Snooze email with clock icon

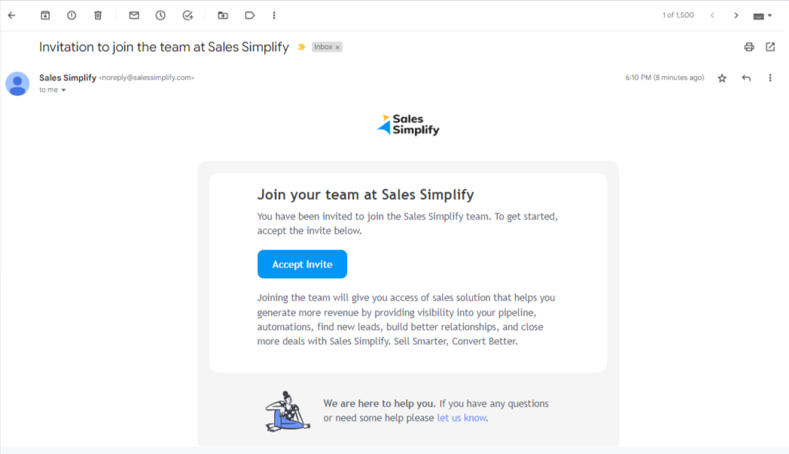tap(160, 16)
